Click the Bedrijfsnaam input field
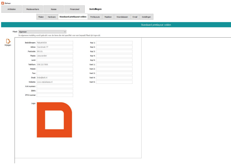Screen dimensions: 231x165 [55, 43]
